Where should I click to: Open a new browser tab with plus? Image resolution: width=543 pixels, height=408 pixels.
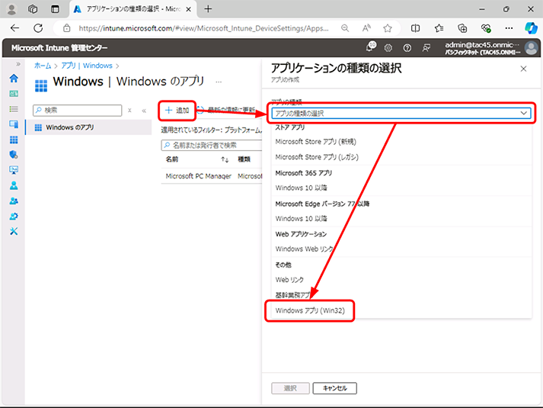(208, 9)
